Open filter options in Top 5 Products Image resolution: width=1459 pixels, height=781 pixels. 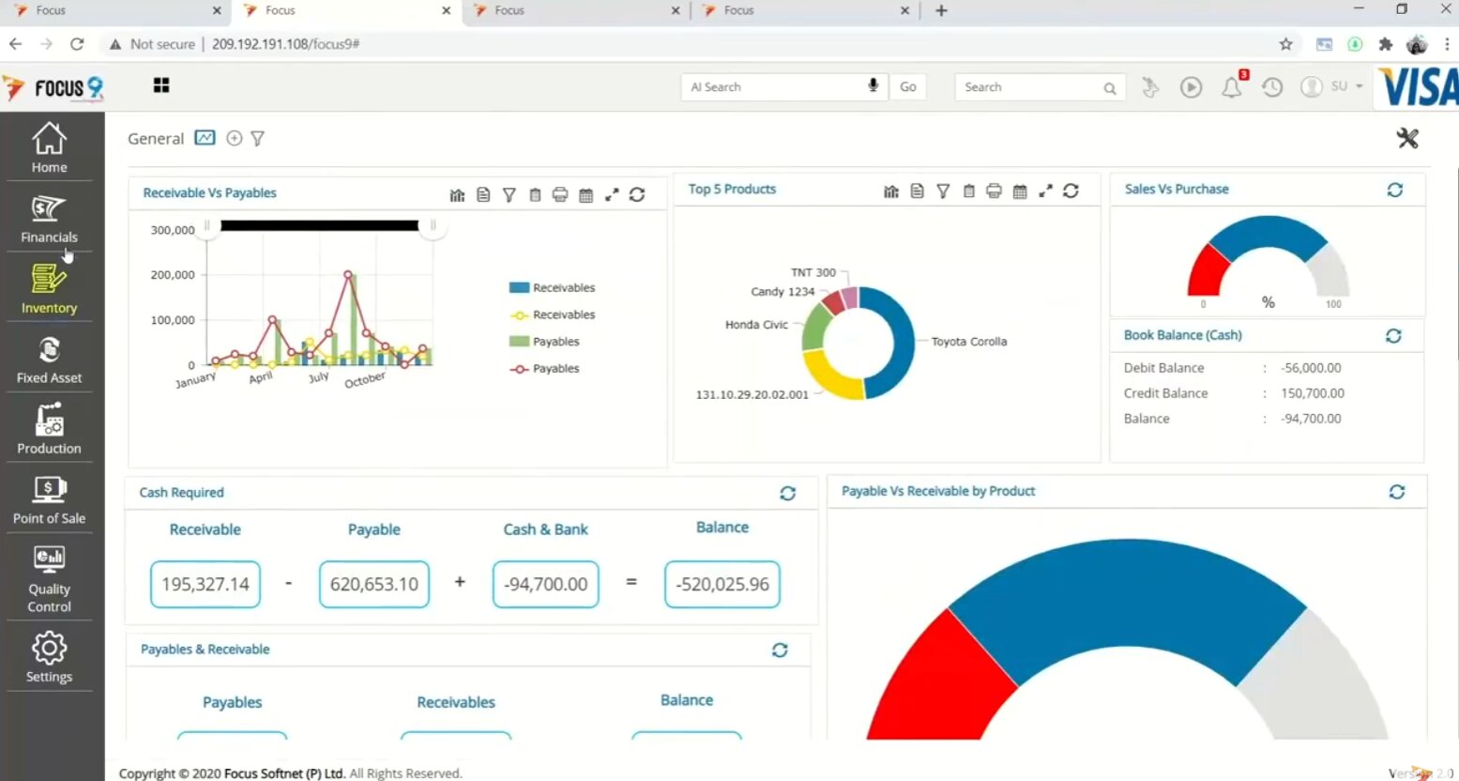pos(943,191)
